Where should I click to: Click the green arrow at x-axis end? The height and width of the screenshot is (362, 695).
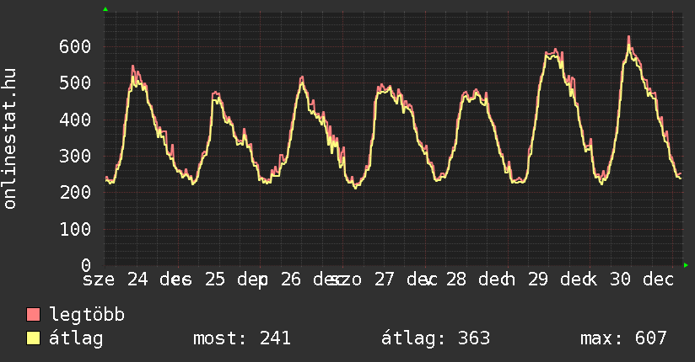(x=686, y=265)
